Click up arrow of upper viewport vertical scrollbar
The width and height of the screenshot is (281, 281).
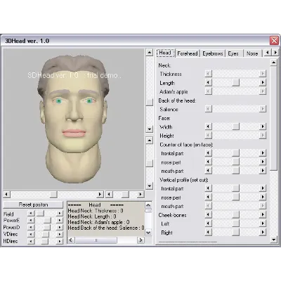pyautogui.click(x=149, y=52)
